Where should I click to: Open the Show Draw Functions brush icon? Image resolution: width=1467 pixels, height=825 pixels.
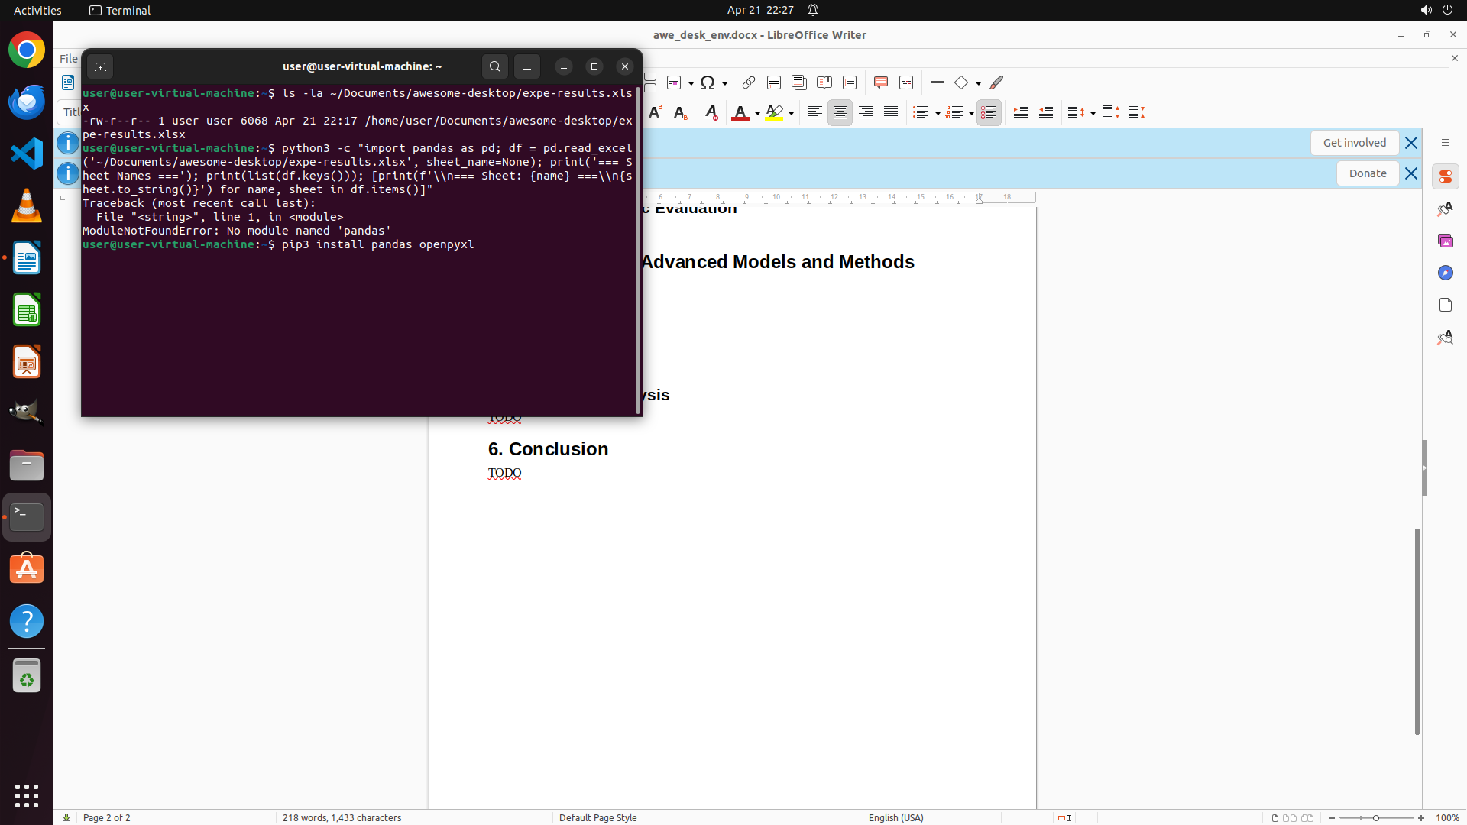pyautogui.click(x=996, y=82)
